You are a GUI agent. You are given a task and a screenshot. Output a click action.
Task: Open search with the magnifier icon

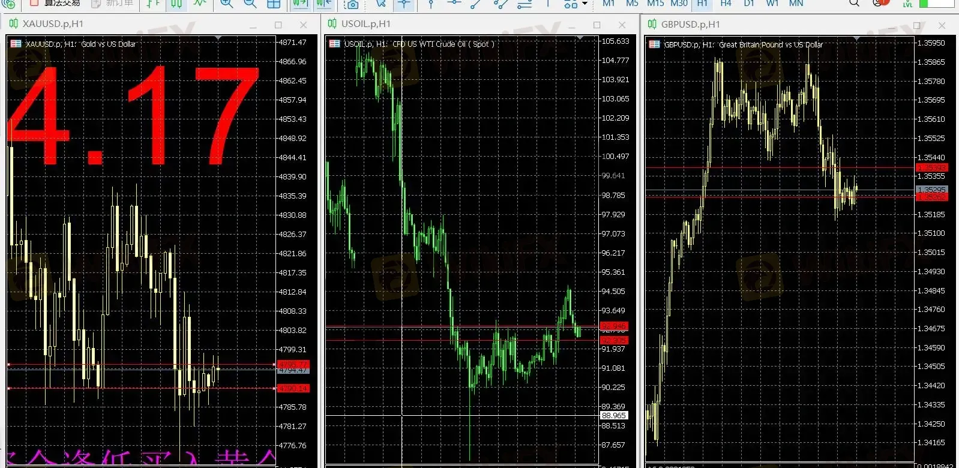[x=854, y=3]
